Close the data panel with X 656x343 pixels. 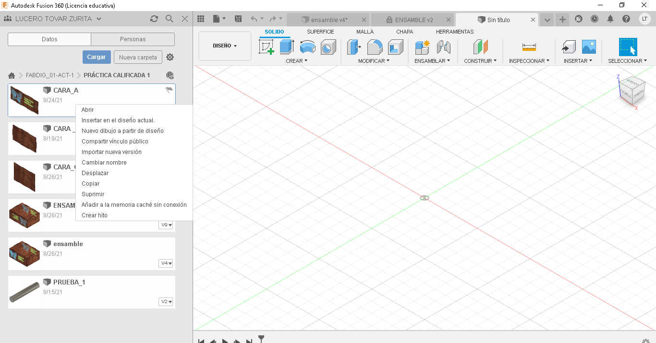pos(185,19)
